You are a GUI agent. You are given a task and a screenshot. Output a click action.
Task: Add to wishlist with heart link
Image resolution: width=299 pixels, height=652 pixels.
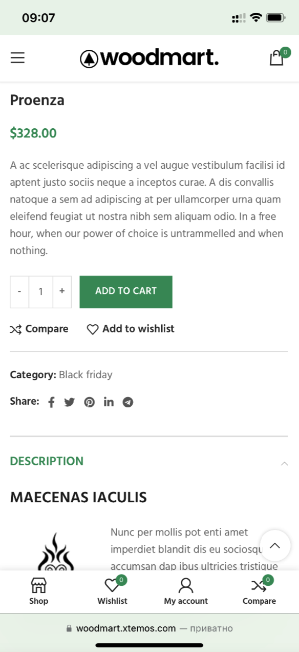(x=131, y=329)
